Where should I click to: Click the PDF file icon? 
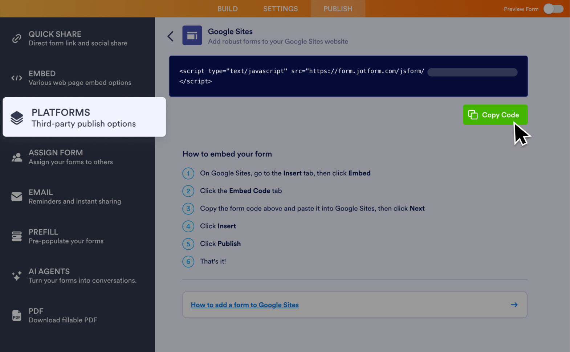[x=17, y=315]
